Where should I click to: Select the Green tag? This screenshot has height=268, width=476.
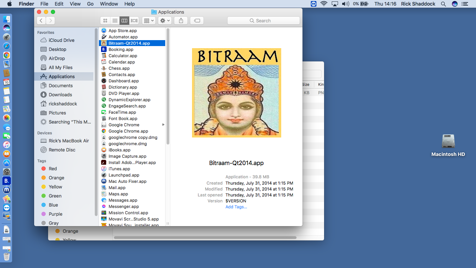pyautogui.click(x=55, y=196)
